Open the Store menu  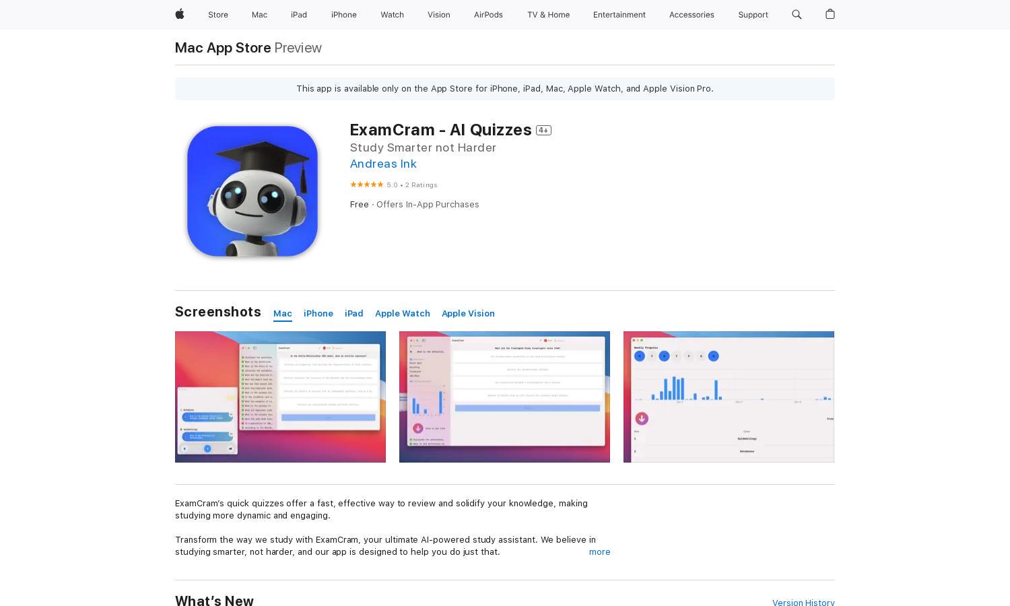(218, 15)
